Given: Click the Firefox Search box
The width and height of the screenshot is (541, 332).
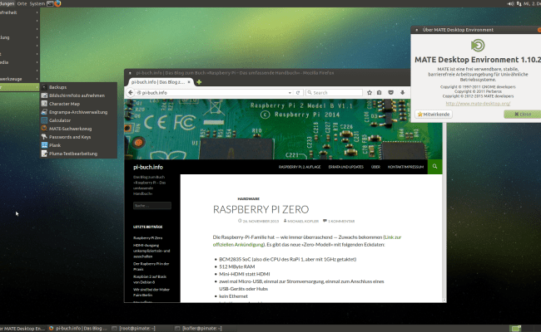Looking at the screenshot, I should (x=334, y=93).
